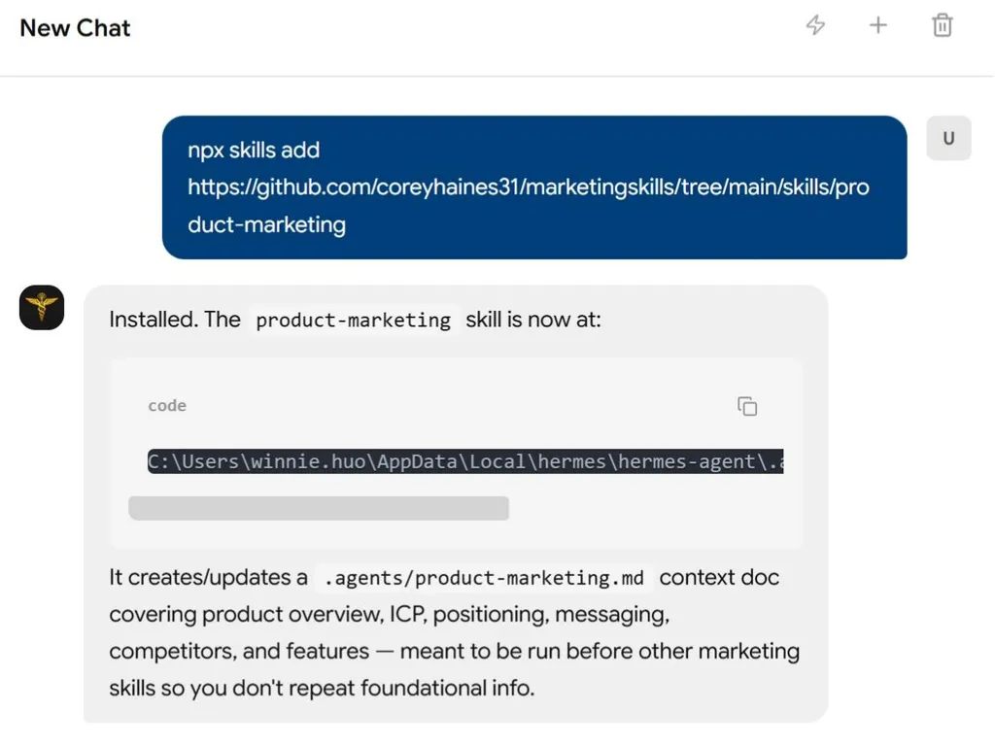Copy the code block with copy icon
The width and height of the screenshot is (995, 746).
tap(747, 406)
